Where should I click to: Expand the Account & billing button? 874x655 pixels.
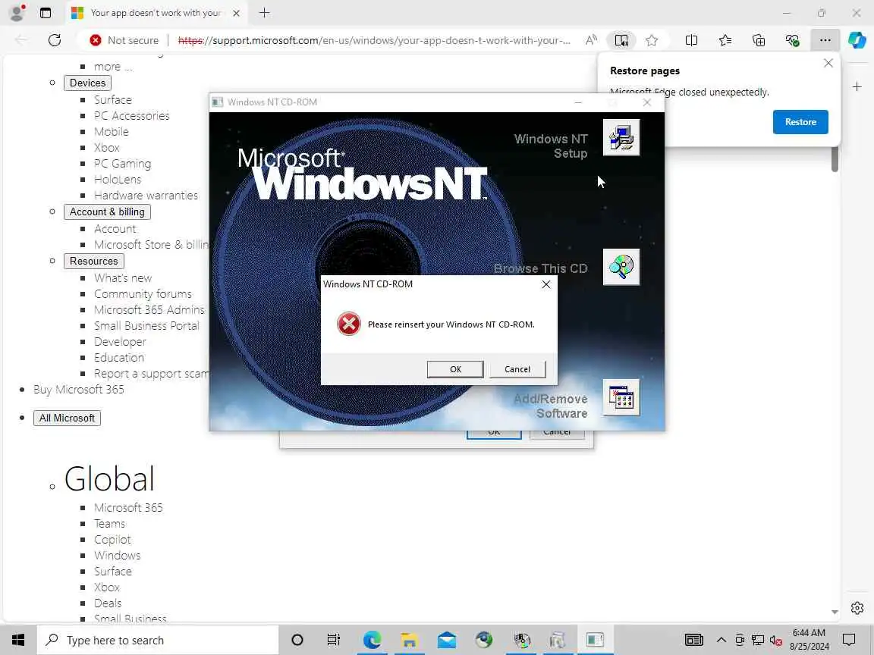tap(107, 212)
